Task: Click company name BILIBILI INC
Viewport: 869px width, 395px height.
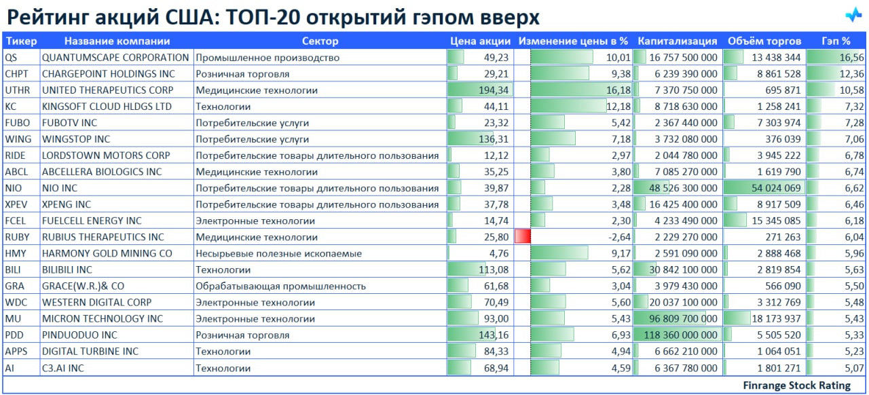Action: (67, 269)
